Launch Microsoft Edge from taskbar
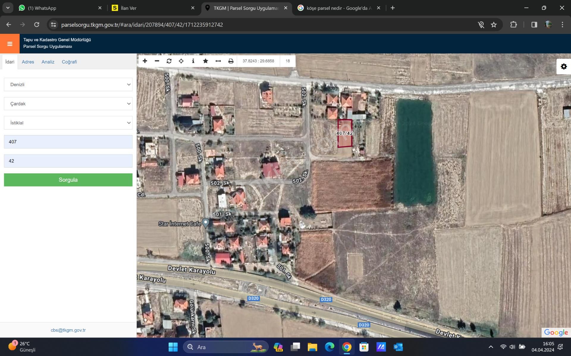 tap(330, 347)
